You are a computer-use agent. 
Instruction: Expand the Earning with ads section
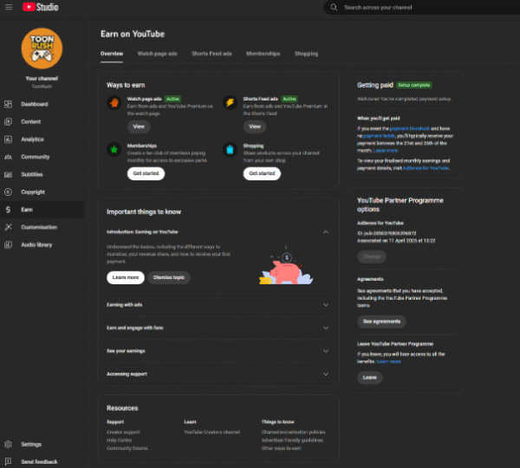click(x=326, y=305)
